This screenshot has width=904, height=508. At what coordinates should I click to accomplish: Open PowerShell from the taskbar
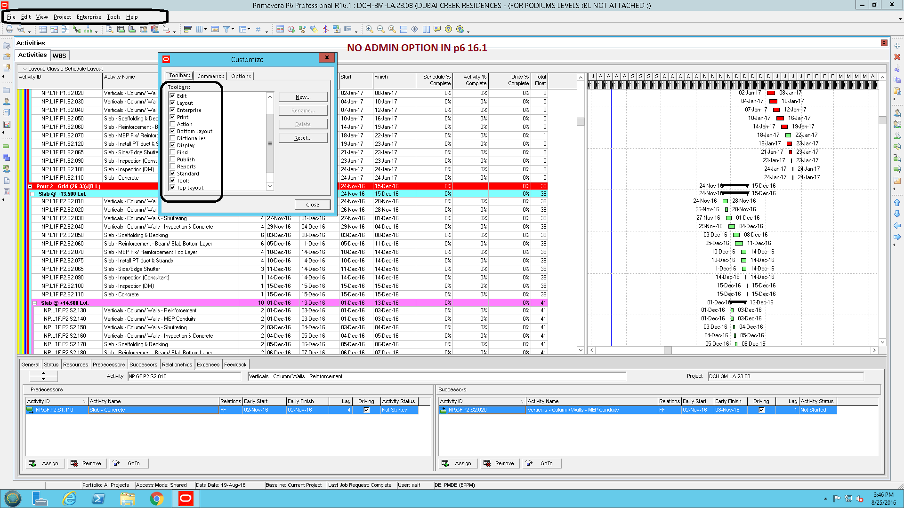pyautogui.click(x=98, y=499)
